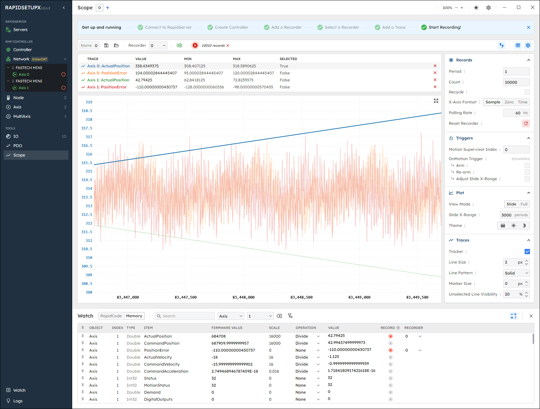The image size is (540, 409).
Task: Select Axis 1 under FASTECH MINI
Action: tap(24, 88)
